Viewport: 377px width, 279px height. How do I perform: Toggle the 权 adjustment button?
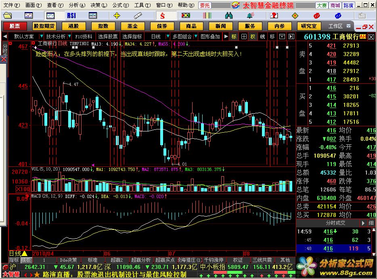pyautogui.click(x=253, y=37)
